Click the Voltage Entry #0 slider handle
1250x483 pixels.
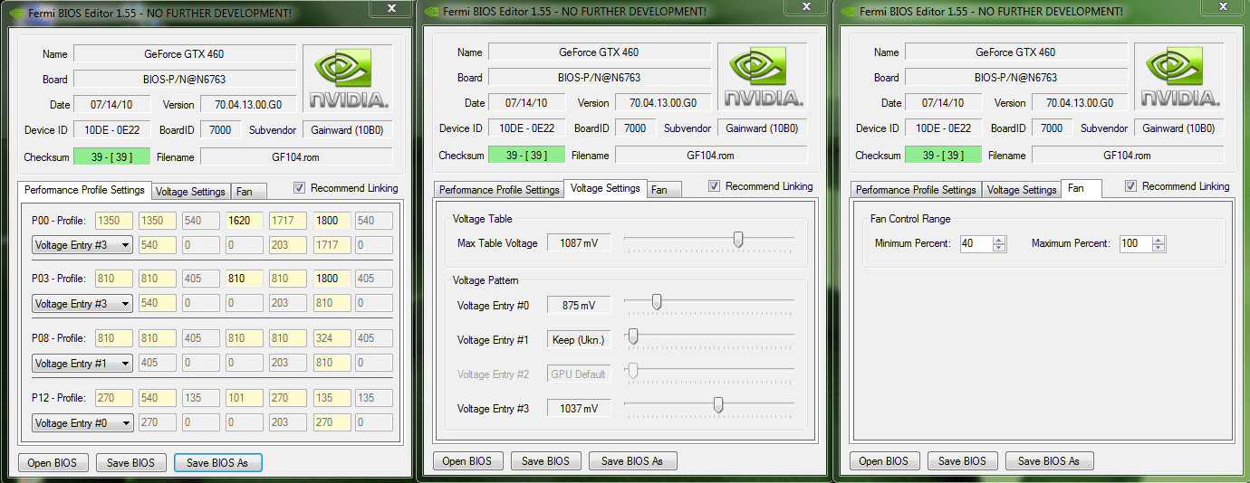[657, 302]
